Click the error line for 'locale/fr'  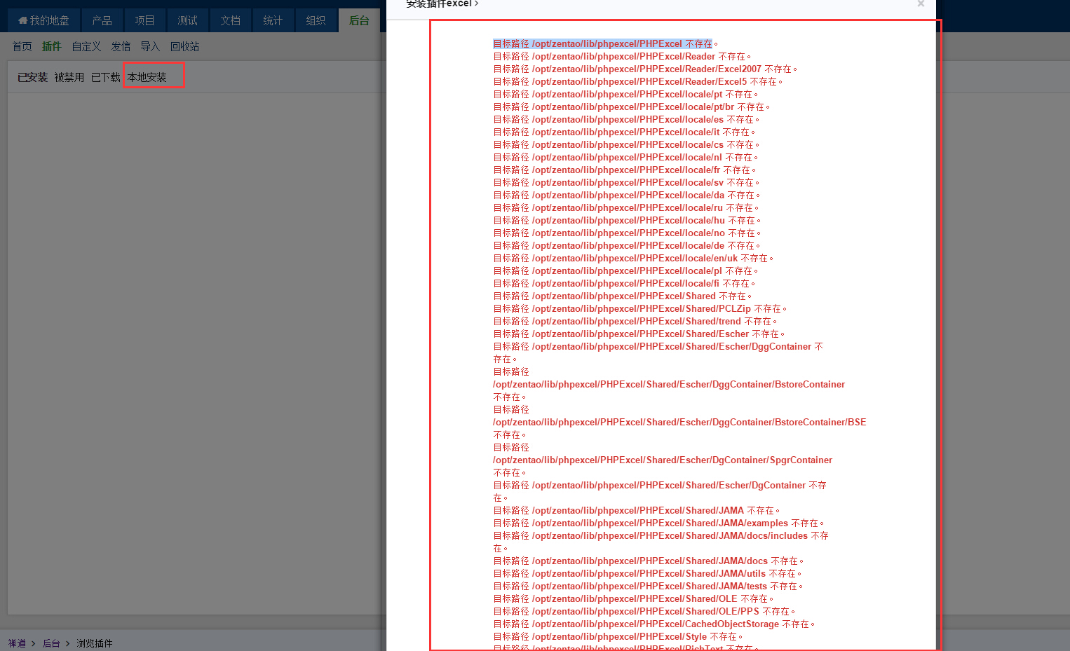[625, 170]
